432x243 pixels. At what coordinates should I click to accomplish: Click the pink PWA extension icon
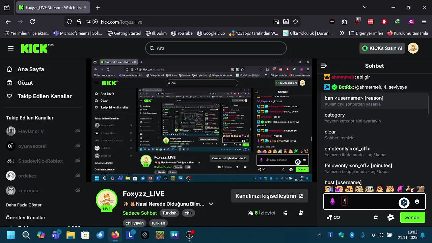pyautogui.click(x=371, y=22)
